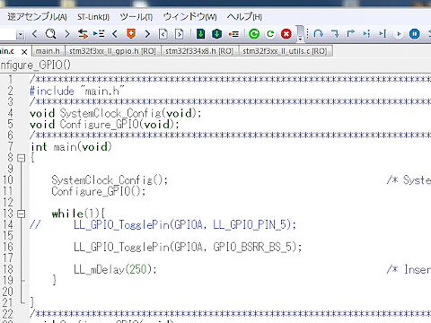Toggle breakpoint with the red dot icon
The width and height of the screenshot is (431, 323).
(x=233, y=34)
